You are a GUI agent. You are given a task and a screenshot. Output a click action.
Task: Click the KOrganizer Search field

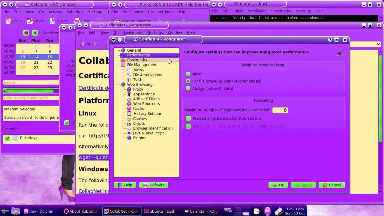point(31,82)
